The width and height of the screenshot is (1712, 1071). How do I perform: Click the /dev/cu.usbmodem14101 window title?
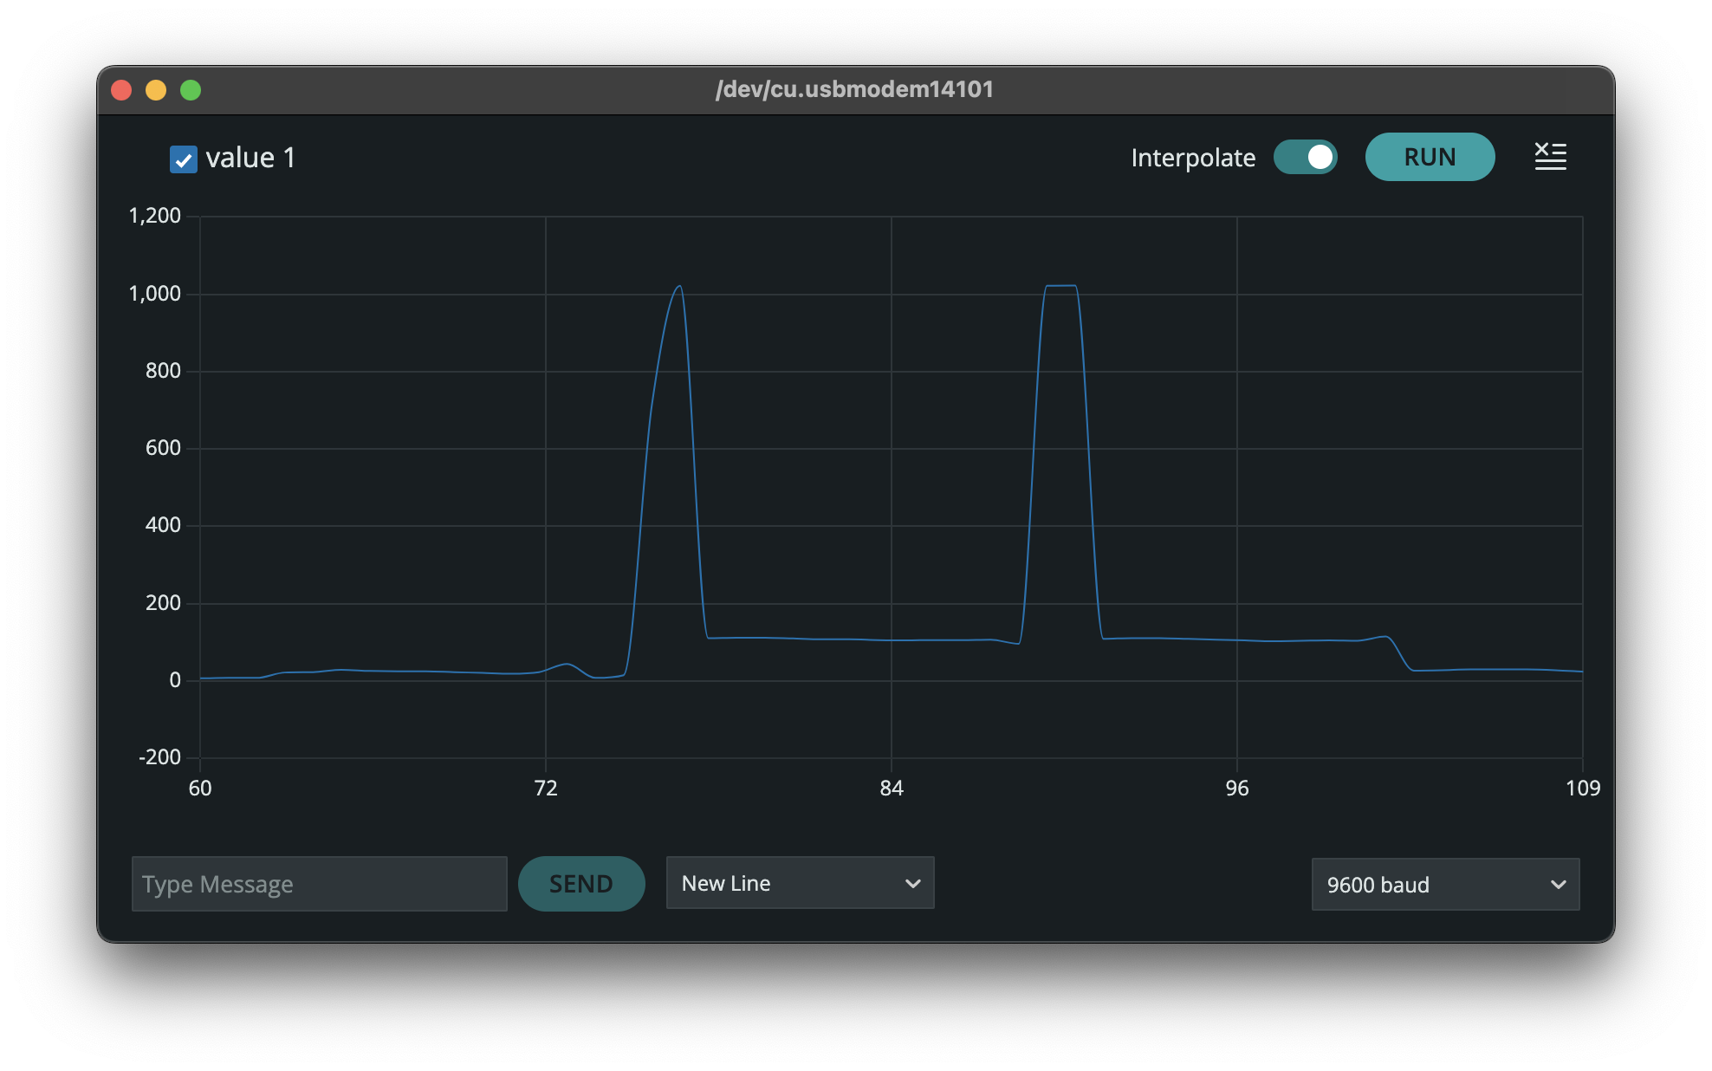[854, 89]
